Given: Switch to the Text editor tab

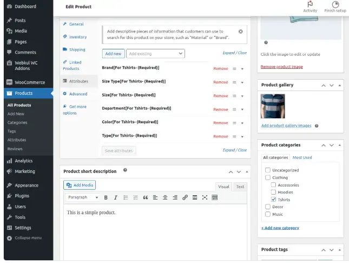Looking at the screenshot, I should 240,187.
